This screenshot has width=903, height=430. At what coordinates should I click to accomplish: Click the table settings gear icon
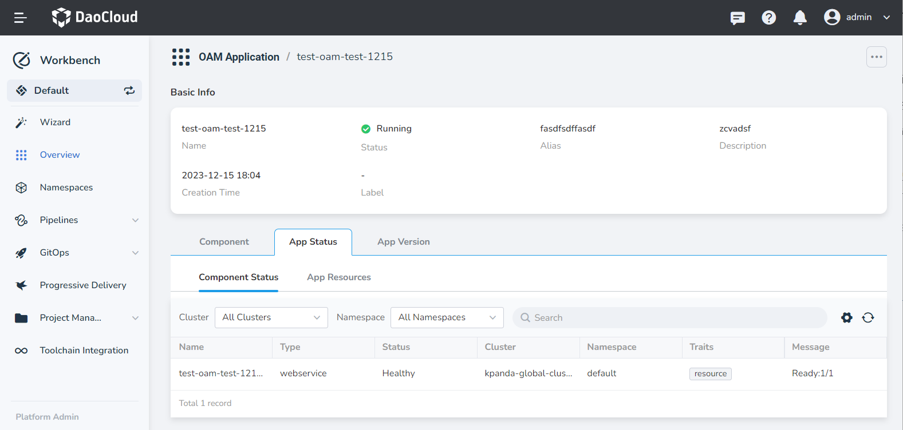[846, 318]
